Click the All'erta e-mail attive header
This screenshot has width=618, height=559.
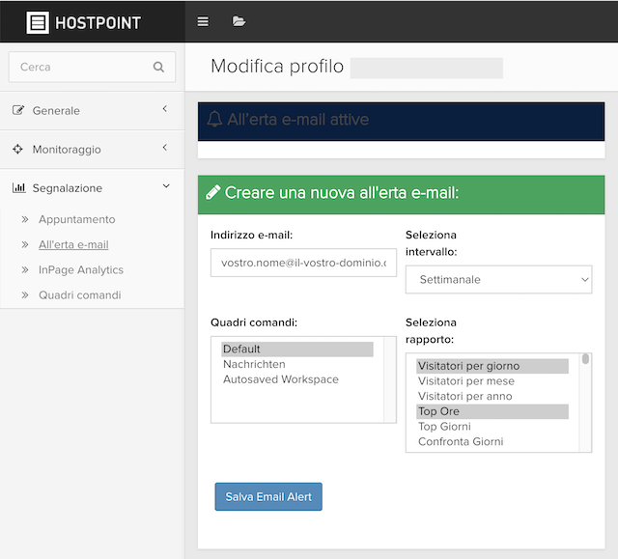[x=402, y=122]
